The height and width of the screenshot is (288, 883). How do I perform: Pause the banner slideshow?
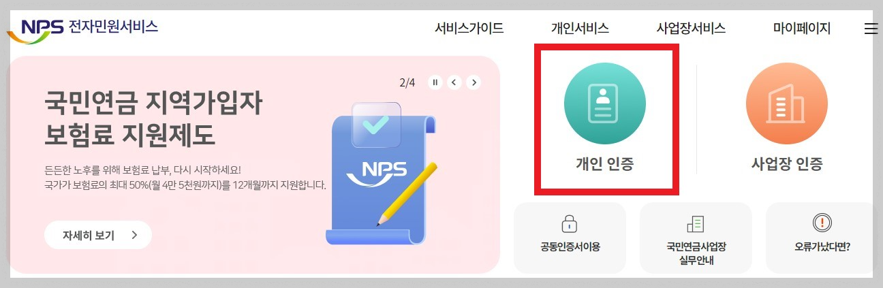[435, 82]
